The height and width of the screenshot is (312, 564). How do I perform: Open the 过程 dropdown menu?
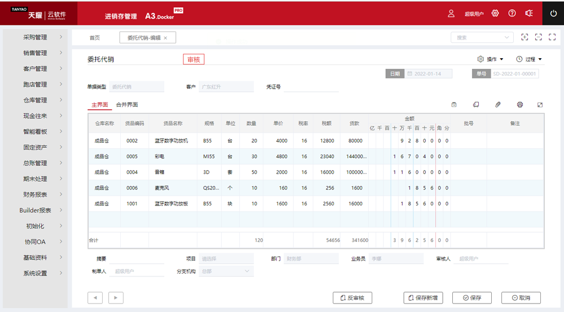click(529, 59)
